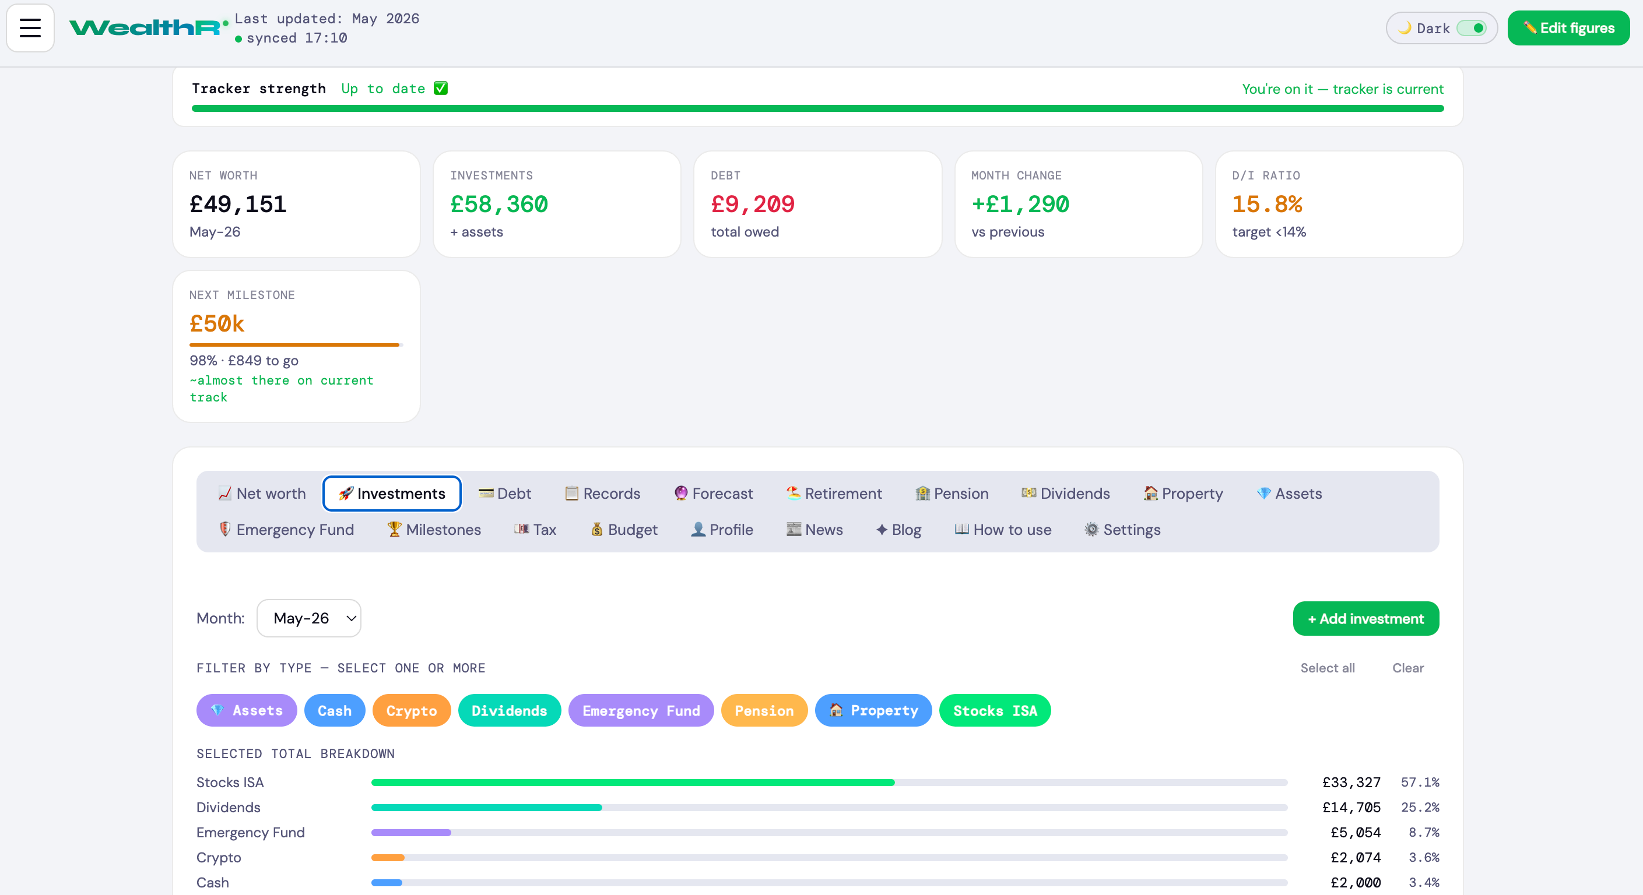The height and width of the screenshot is (895, 1643).
Task: Click the Add investment button
Action: [x=1365, y=618]
